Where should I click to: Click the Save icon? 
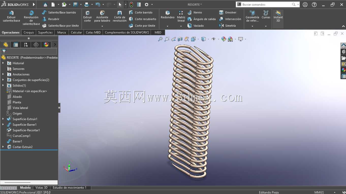(x=75, y=5)
